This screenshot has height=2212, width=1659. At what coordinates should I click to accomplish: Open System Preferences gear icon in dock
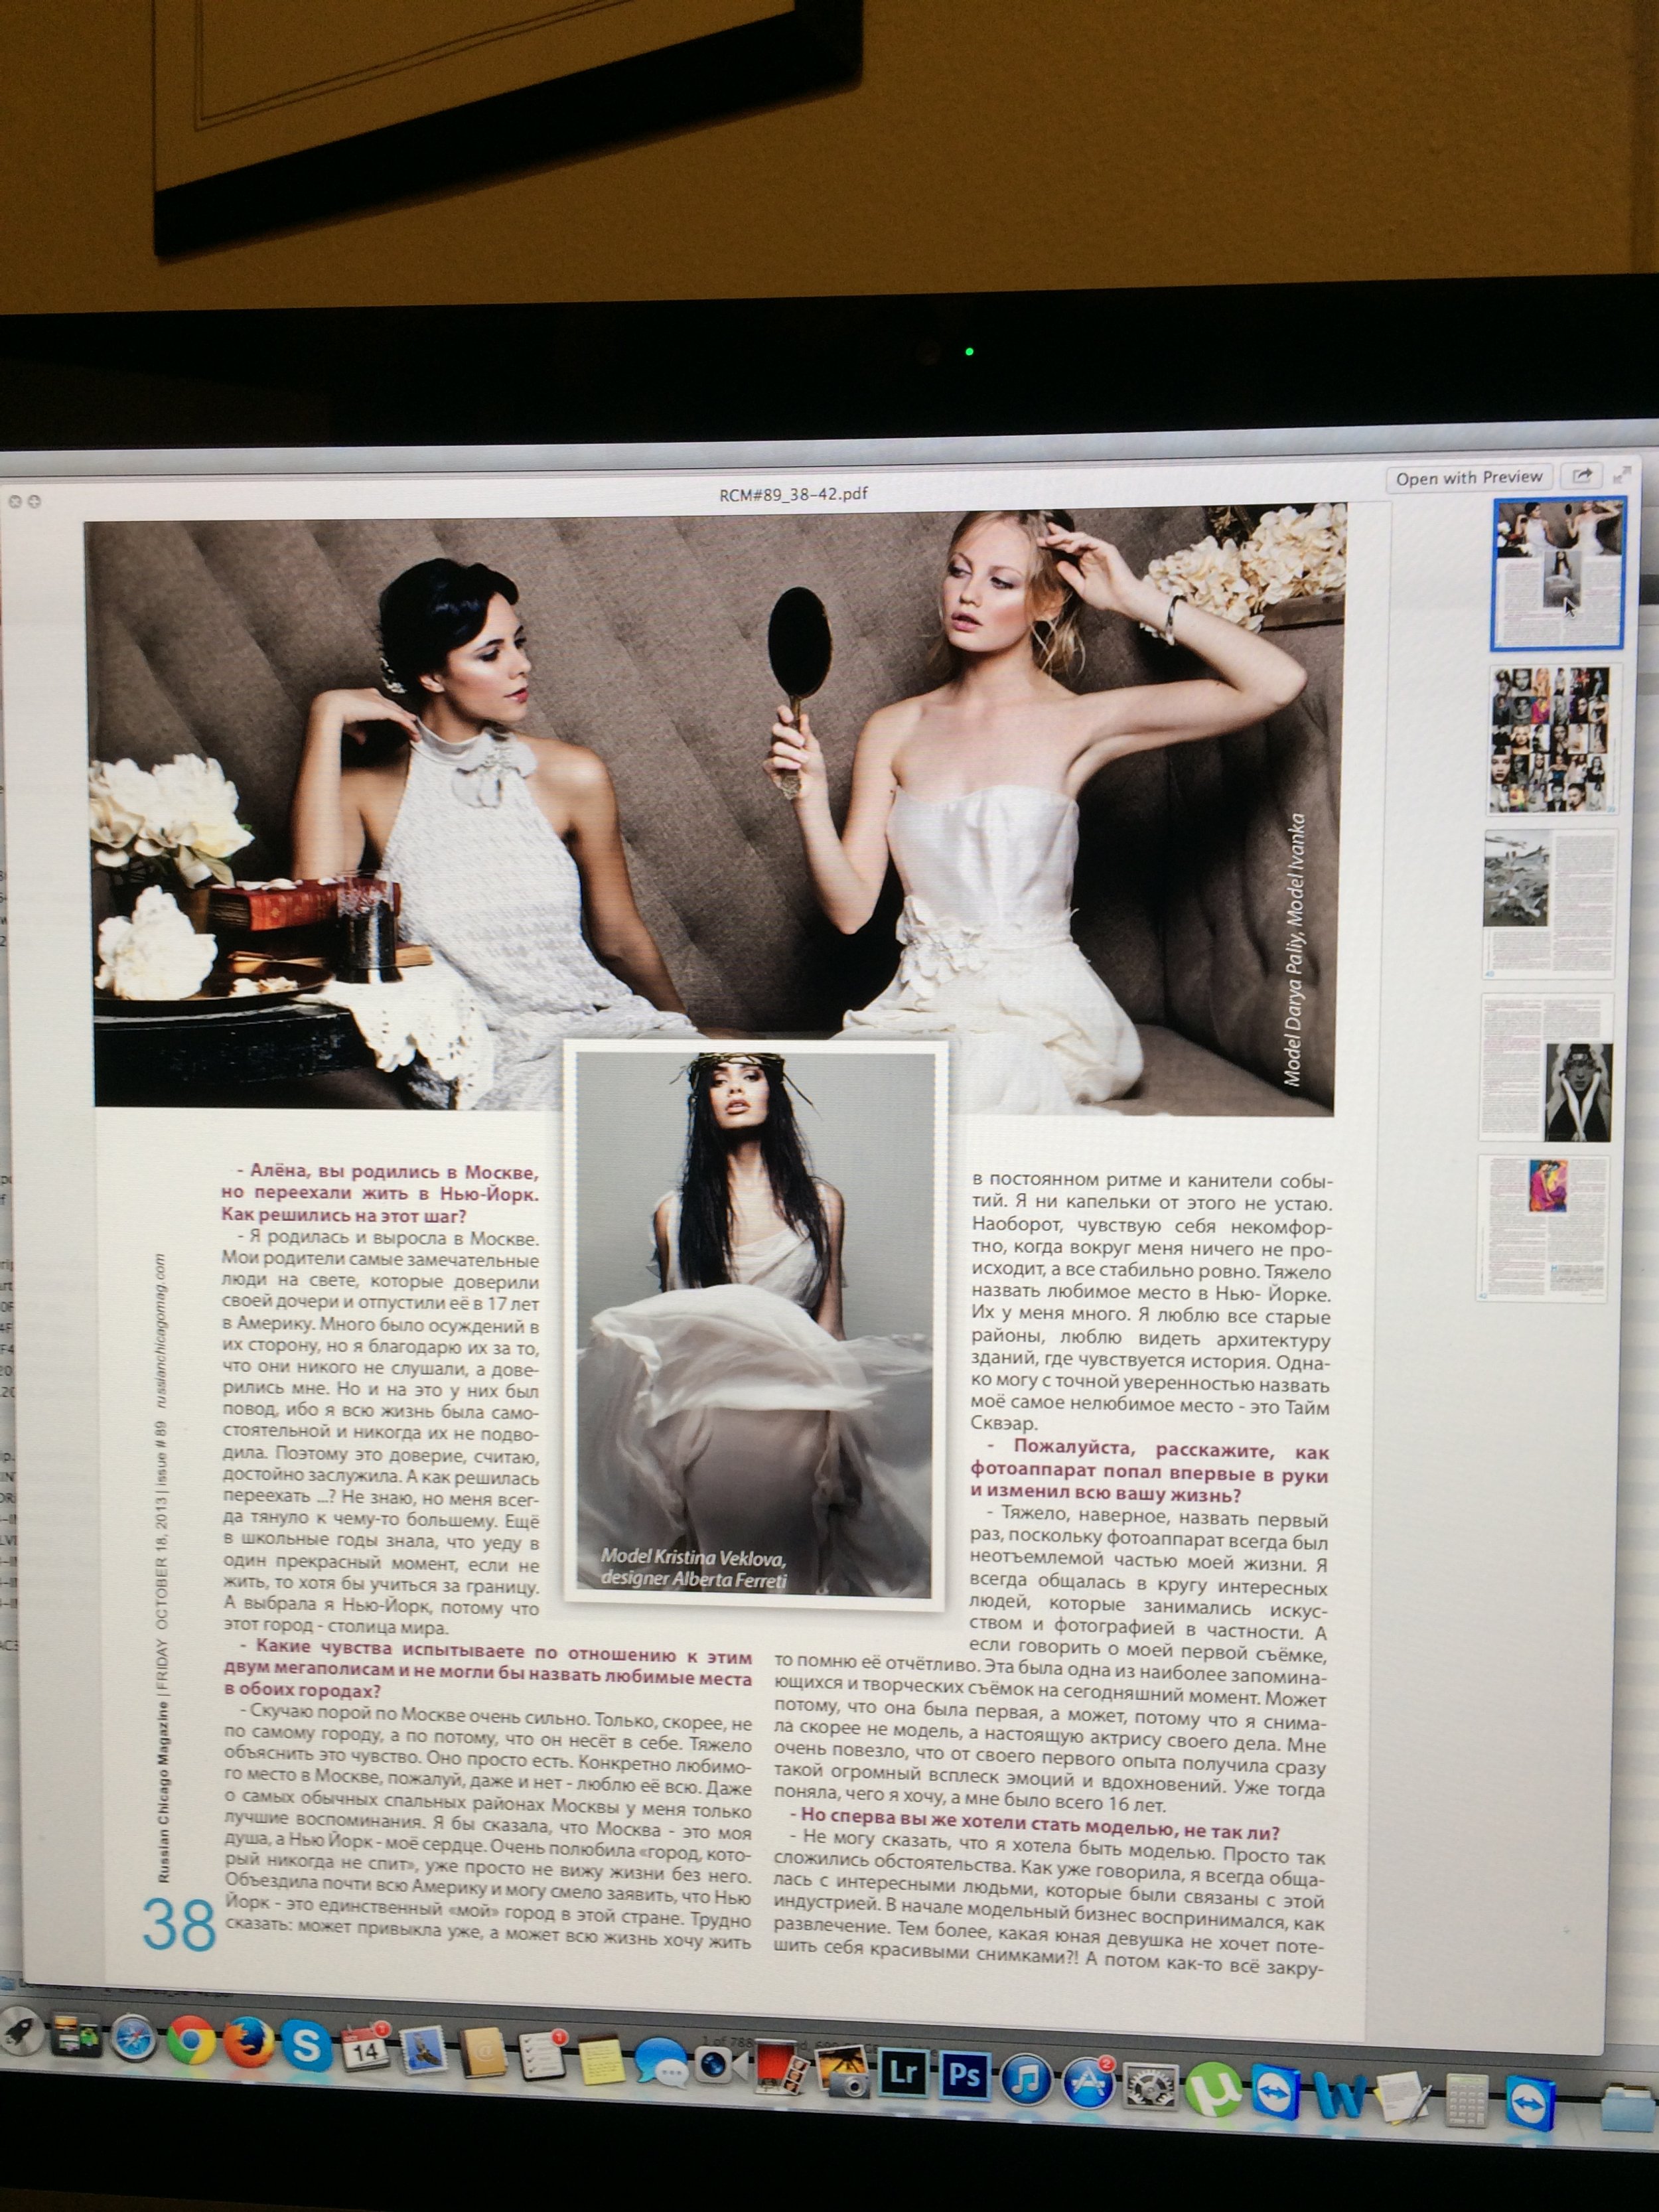point(1150,2086)
